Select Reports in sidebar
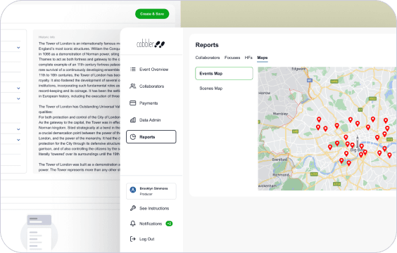This screenshot has height=253, width=397. coord(151,137)
